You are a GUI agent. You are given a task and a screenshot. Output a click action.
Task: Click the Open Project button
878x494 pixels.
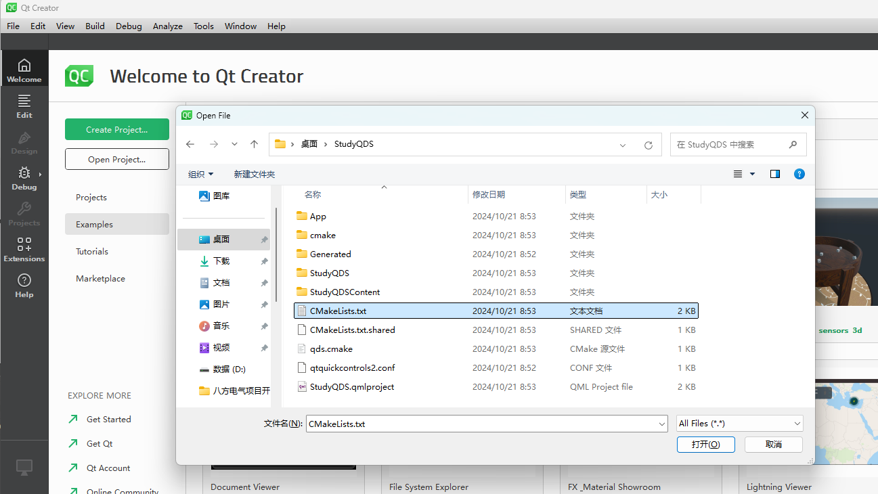pos(117,159)
